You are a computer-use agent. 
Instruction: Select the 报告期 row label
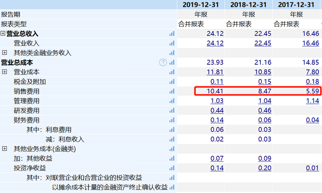point(11,14)
